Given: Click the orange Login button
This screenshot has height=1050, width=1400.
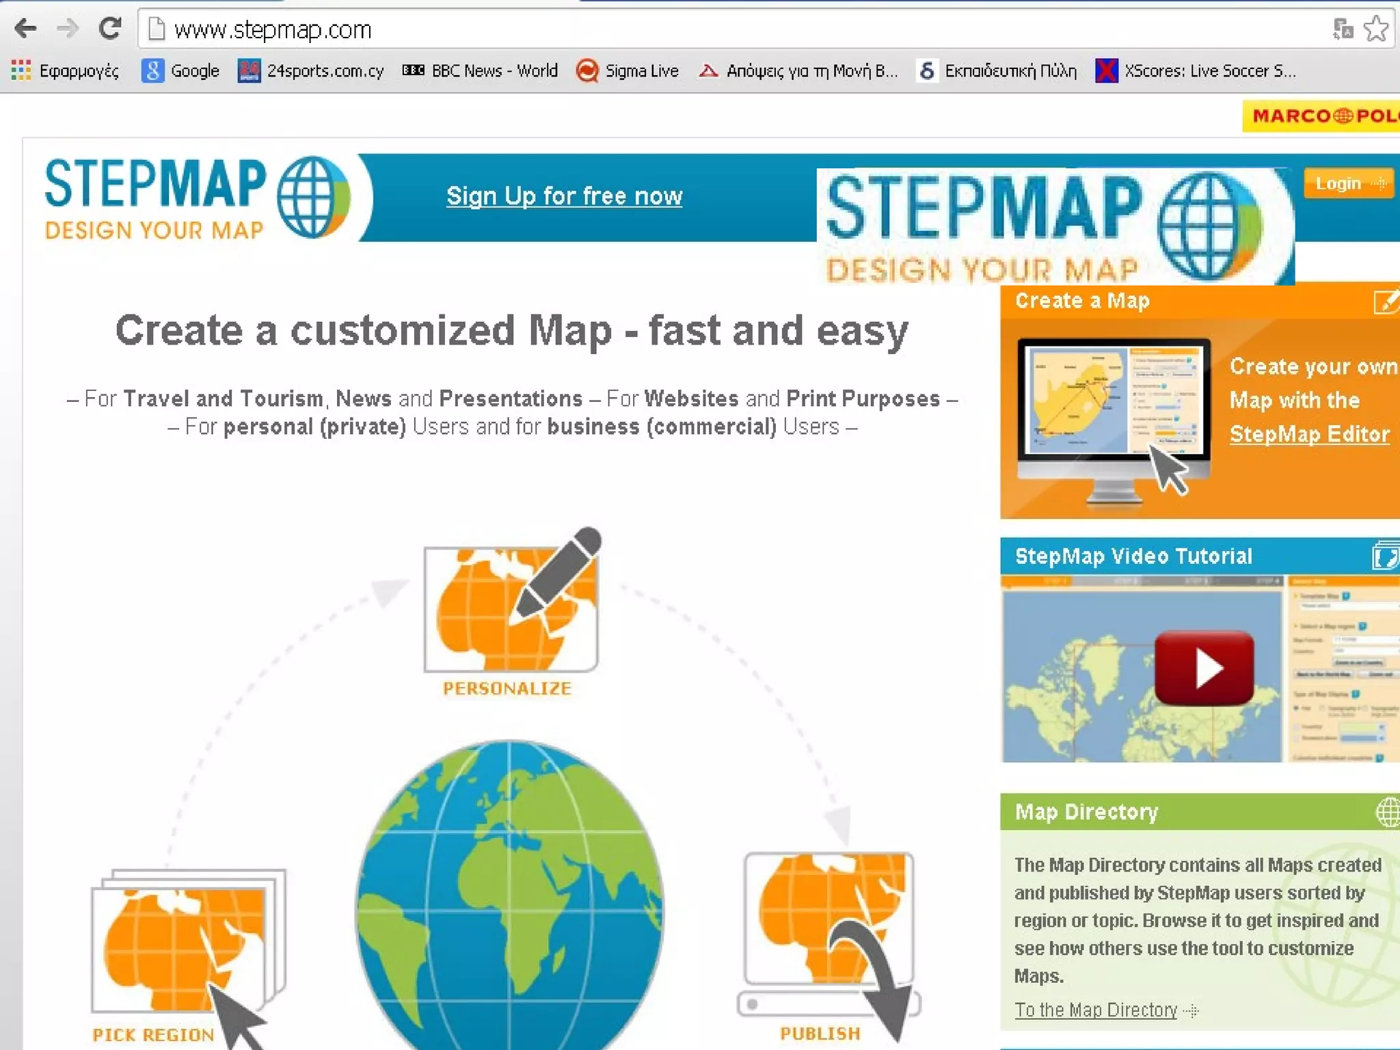Looking at the screenshot, I should (x=1348, y=183).
